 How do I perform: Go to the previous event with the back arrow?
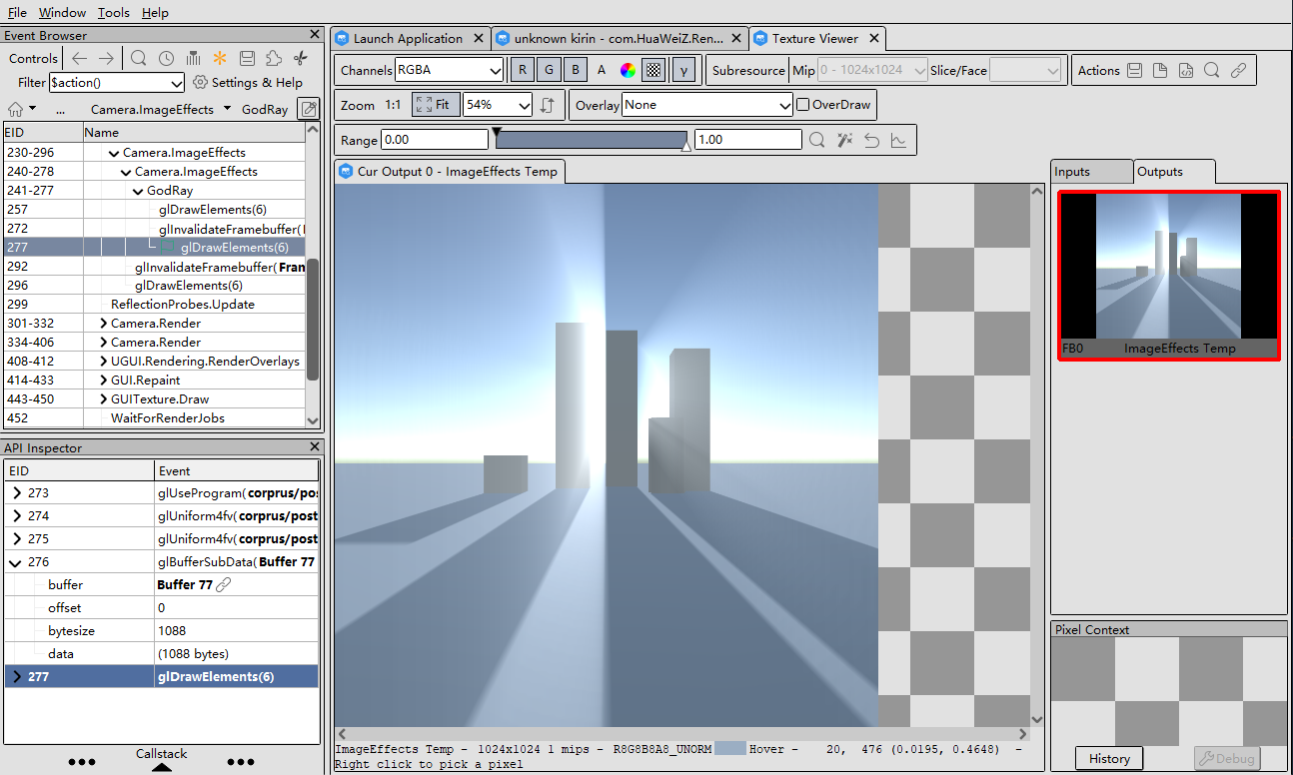[79, 58]
